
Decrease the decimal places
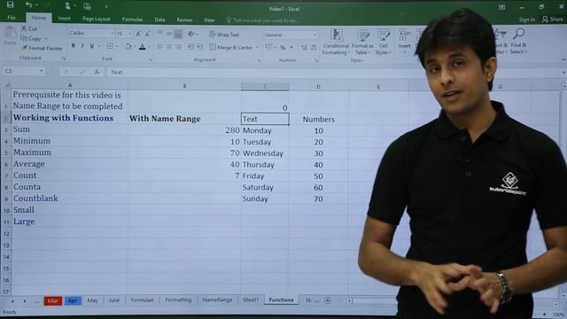[x=313, y=47]
